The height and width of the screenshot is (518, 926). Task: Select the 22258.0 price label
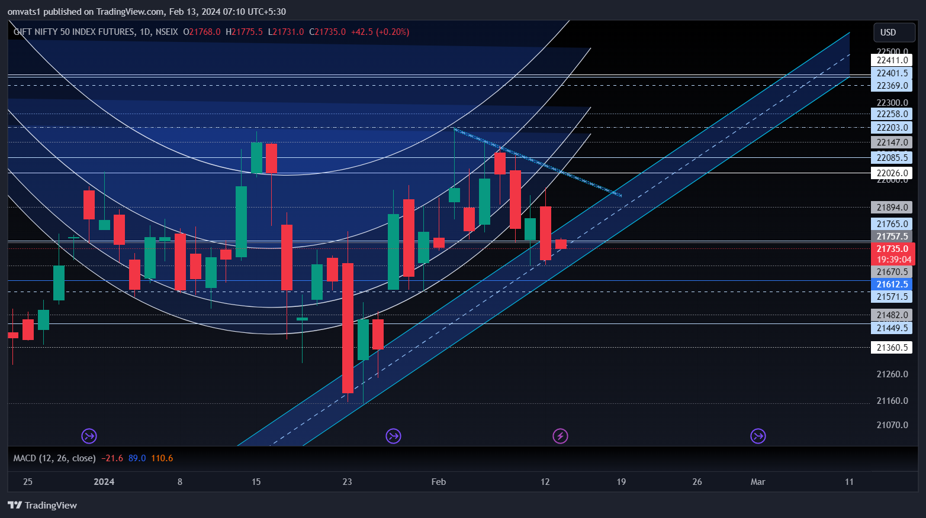[x=892, y=114]
